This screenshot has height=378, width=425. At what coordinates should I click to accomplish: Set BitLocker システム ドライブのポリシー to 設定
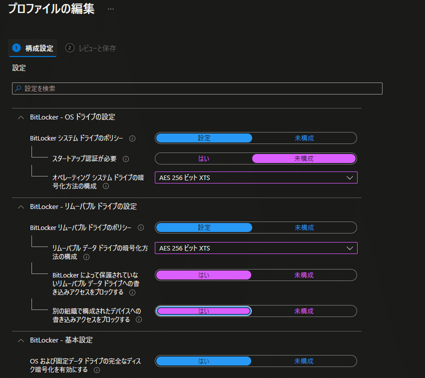pyautogui.click(x=204, y=138)
